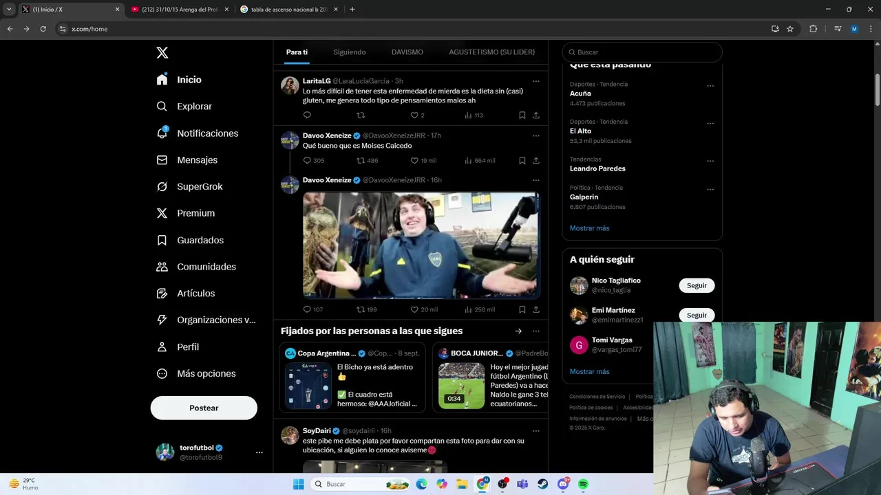Open File Explorer from the taskbar
881x495 pixels.
pos(462,484)
